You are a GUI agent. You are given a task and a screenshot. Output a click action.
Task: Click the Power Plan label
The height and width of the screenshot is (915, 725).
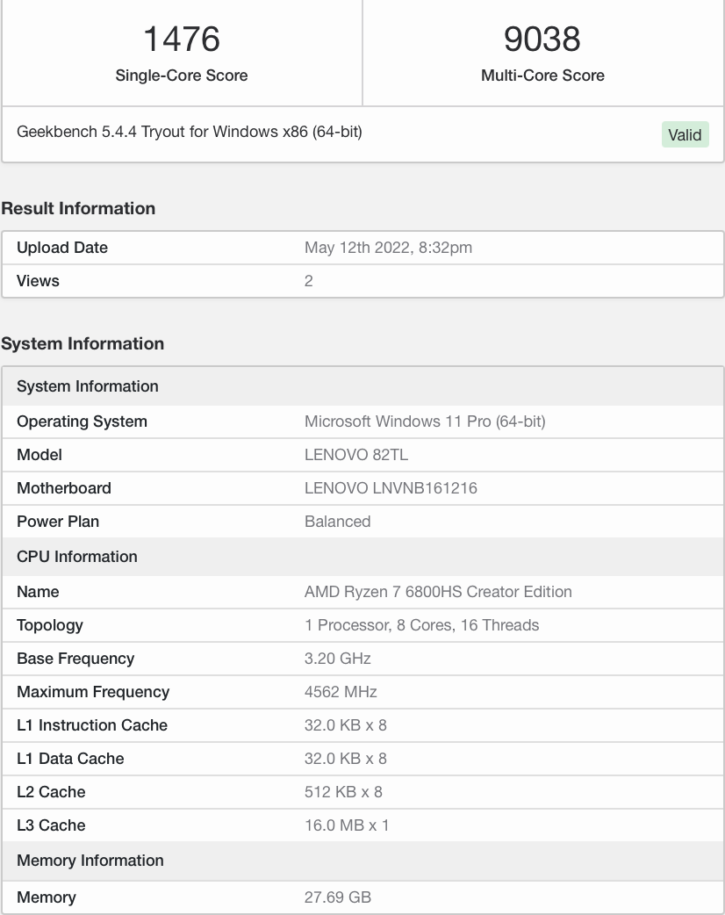(x=58, y=521)
